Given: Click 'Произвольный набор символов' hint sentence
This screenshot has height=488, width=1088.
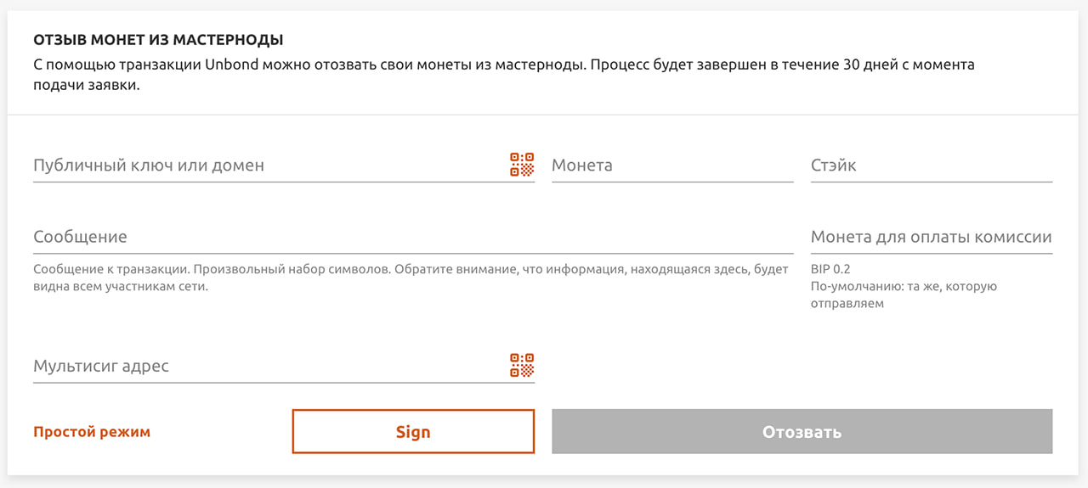Looking at the screenshot, I should [291, 269].
